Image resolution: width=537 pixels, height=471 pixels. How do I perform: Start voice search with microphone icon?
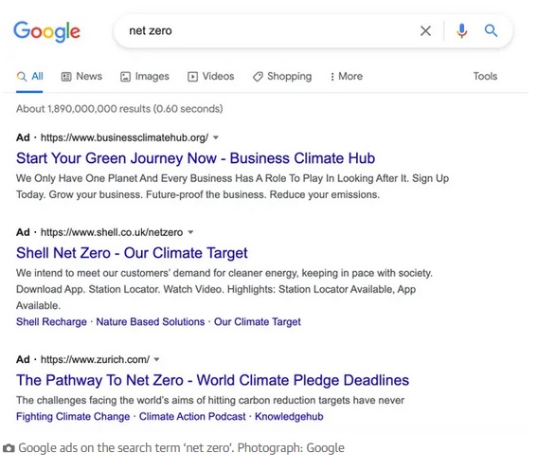tap(461, 31)
